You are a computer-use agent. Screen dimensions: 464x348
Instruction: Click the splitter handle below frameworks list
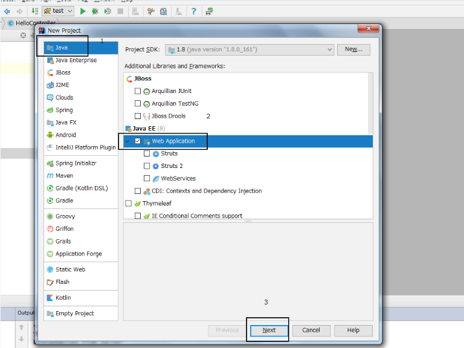pyautogui.click(x=248, y=221)
